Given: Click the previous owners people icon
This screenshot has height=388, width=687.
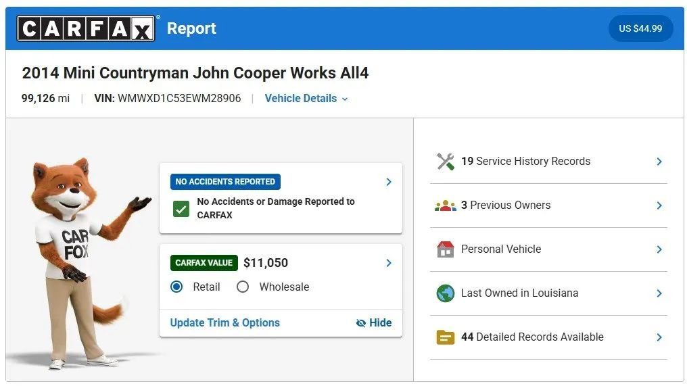Looking at the screenshot, I should click(x=445, y=205).
